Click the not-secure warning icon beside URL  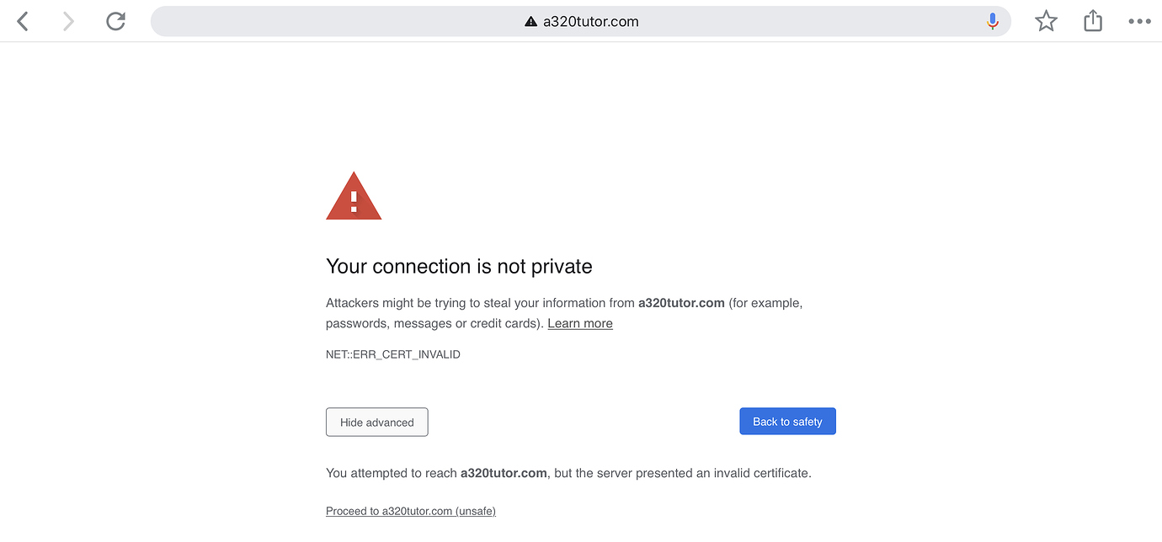tap(530, 22)
